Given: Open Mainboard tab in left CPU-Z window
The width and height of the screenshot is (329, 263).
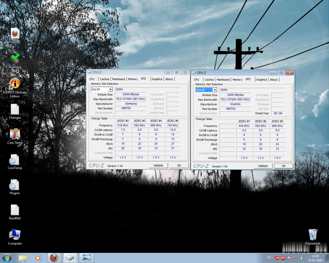Looking at the screenshot, I should click(118, 79).
